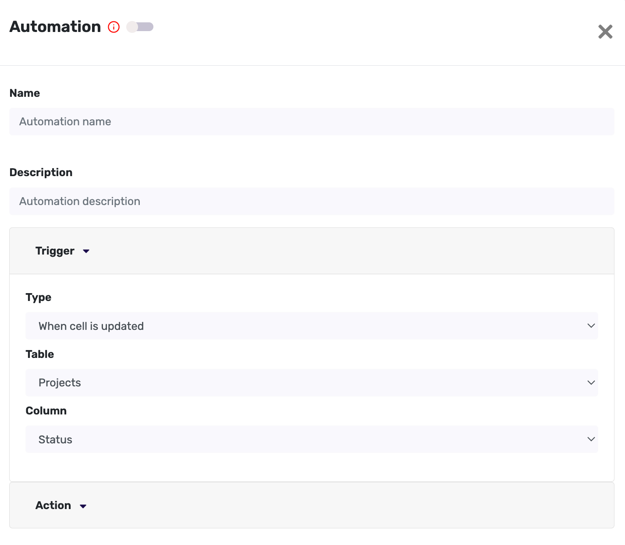Open the Projects table selector
The height and width of the screenshot is (545, 625).
[312, 382]
